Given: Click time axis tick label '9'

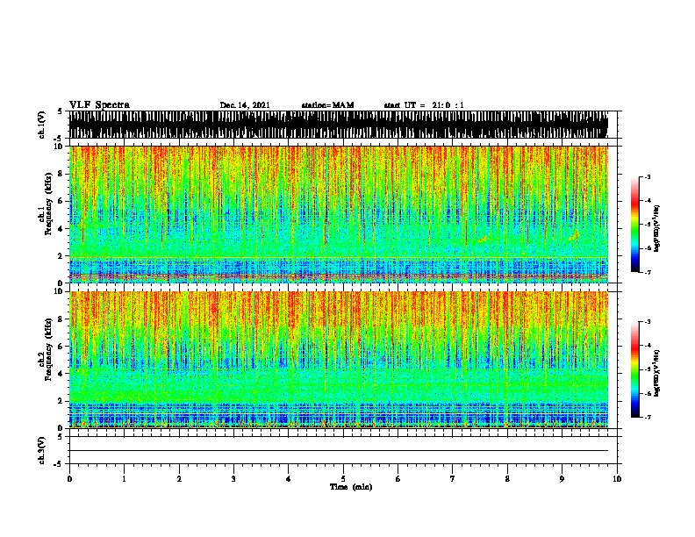Looking at the screenshot, I should click(x=562, y=478).
